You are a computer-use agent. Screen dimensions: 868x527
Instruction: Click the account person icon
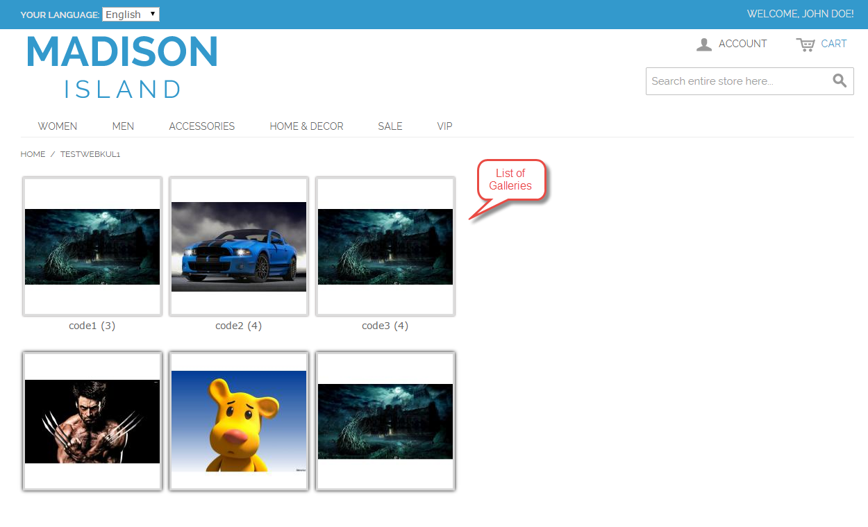[x=704, y=44]
